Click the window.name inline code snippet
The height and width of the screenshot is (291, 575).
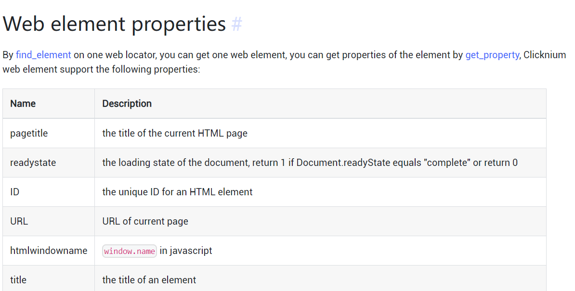click(x=130, y=251)
